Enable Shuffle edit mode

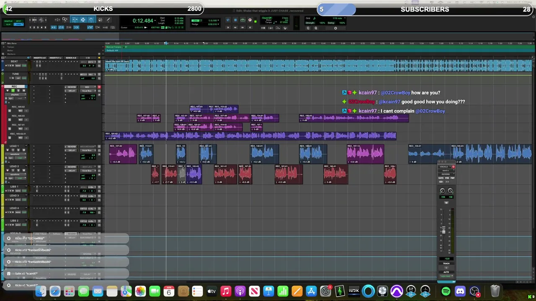tap(8, 21)
